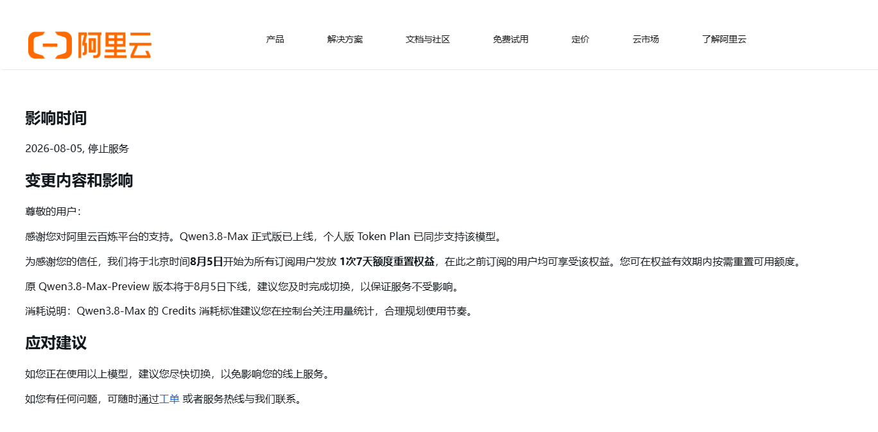Click the line starting "原 Qwen3.8-Max-Preview"

coord(243,287)
